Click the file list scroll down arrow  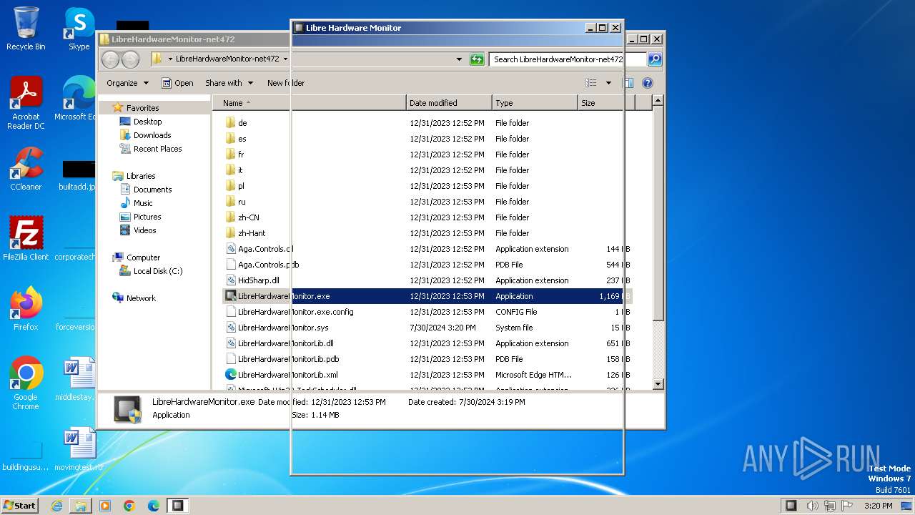(x=658, y=384)
